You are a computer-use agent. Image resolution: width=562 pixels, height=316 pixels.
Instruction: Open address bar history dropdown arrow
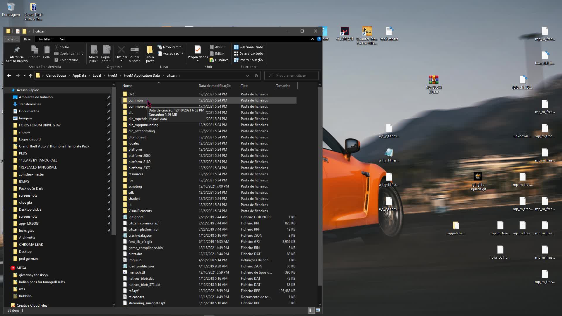pos(248,75)
